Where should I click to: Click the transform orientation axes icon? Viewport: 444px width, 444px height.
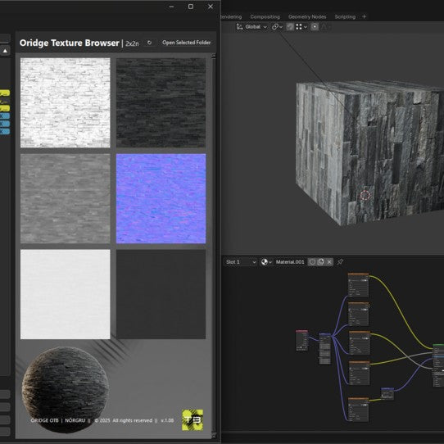tap(239, 27)
